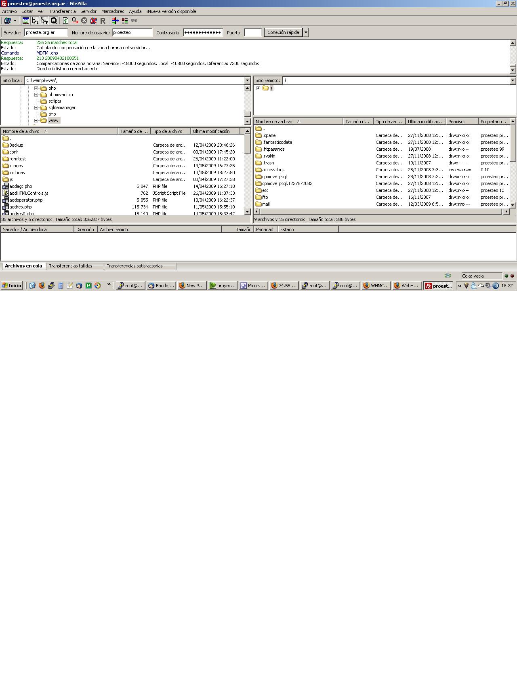Click the Windows Inicio start button

(x=12, y=286)
